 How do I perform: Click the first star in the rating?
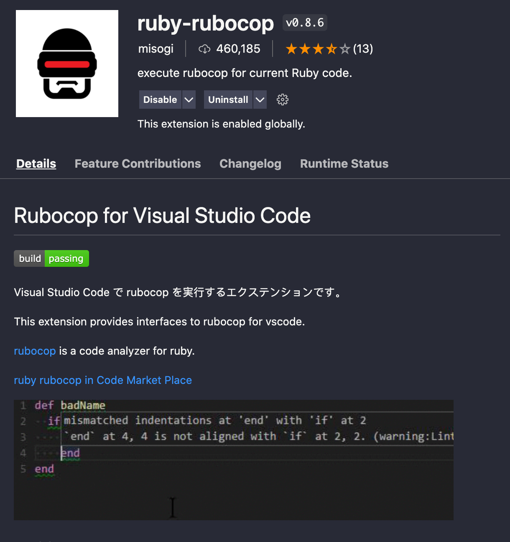pos(290,49)
